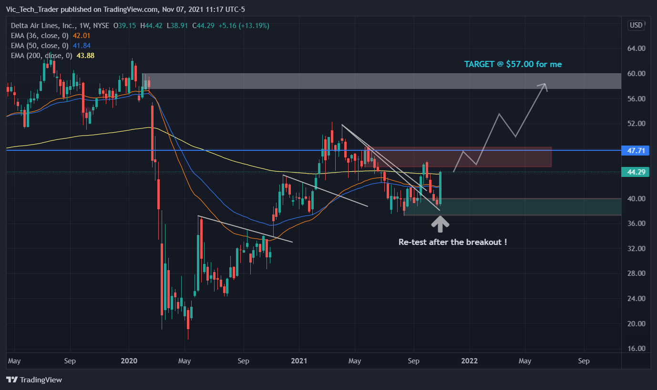Image resolution: width=657 pixels, height=390 pixels.
Task: Click the 2020 label on time axis
Action: (x=129, y=361)
